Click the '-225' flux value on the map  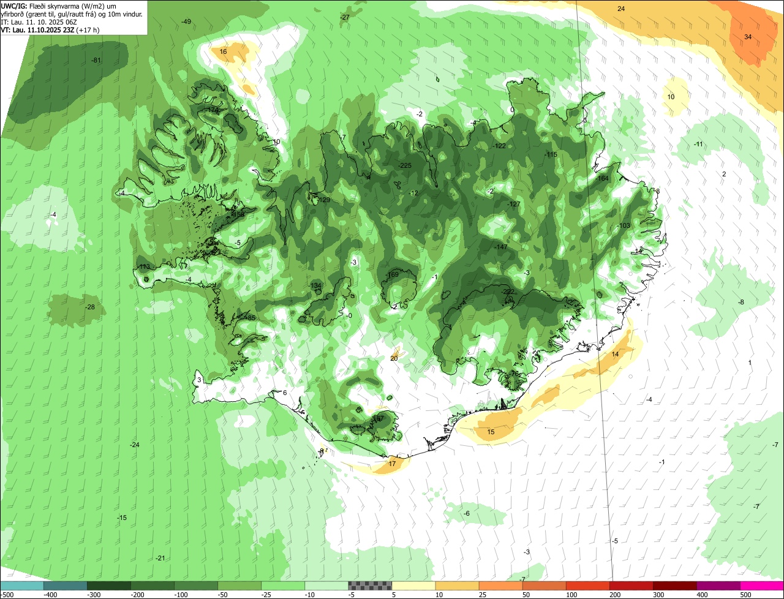coord(404,165)
